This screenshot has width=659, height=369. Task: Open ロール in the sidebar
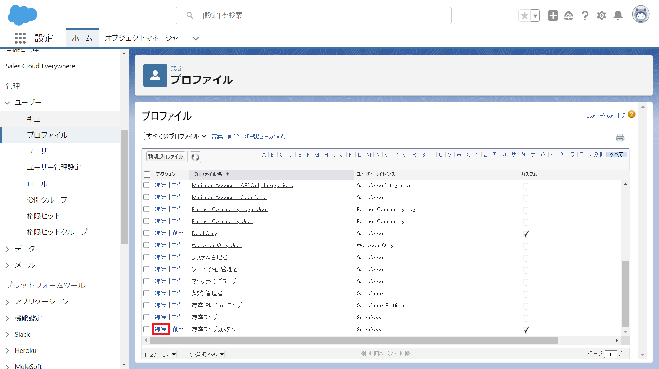37,184
